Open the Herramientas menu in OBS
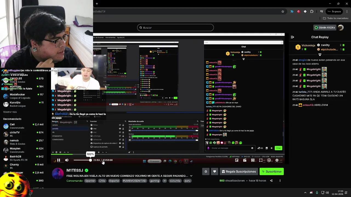Viewport: 351px width, 197px height. (x=110, y=37)
